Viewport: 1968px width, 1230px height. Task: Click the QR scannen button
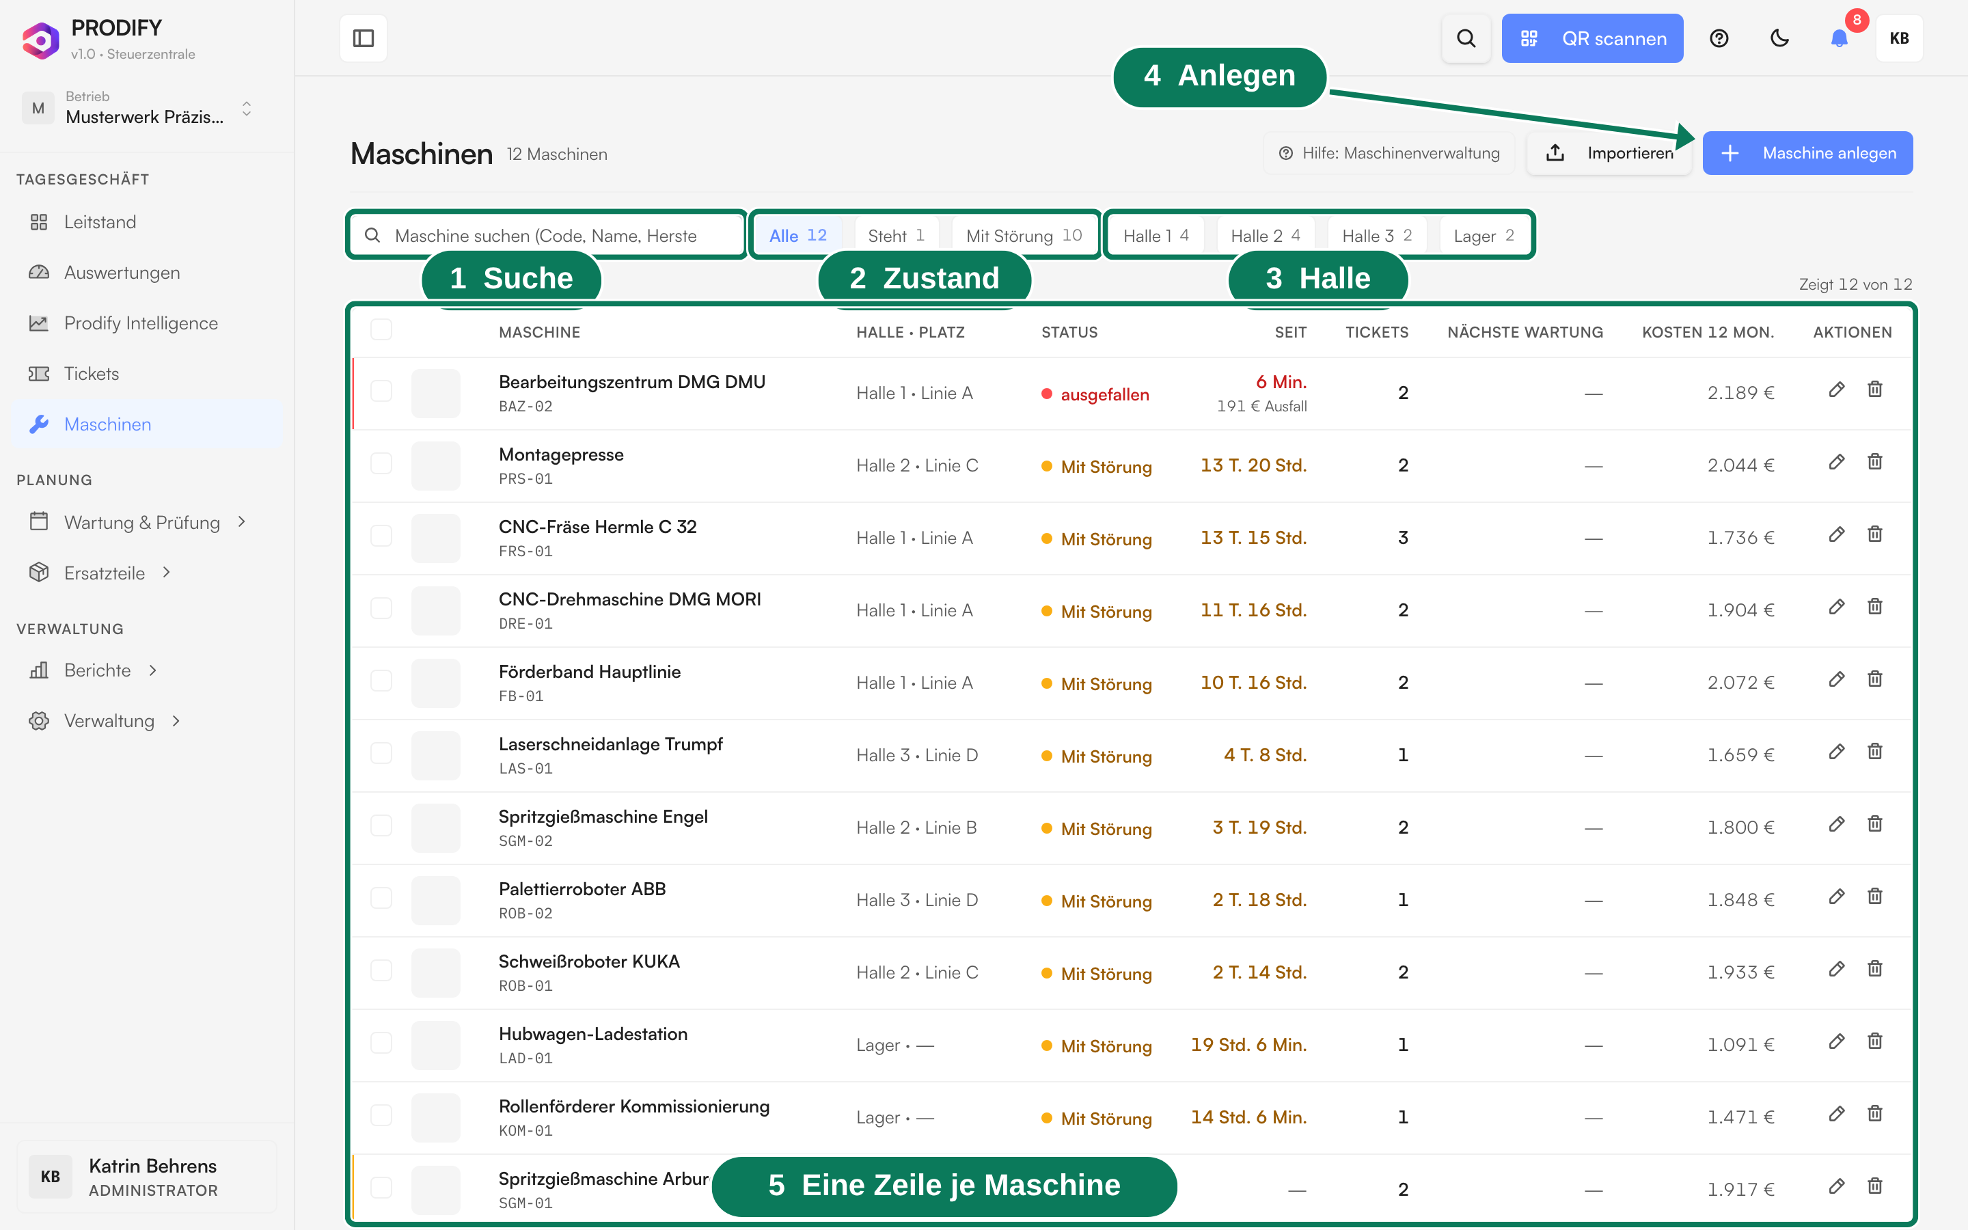point(1592,38)
